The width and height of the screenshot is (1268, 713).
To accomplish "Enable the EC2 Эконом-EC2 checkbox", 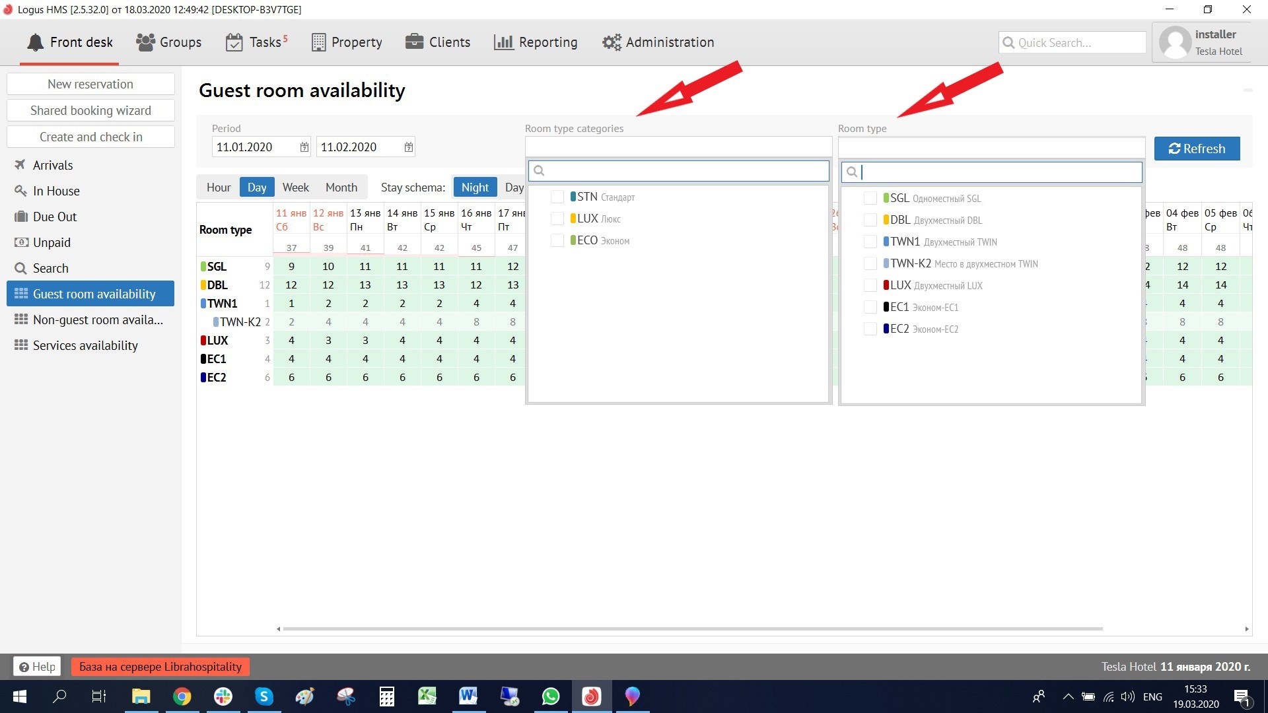I will (x=870, y=329).
